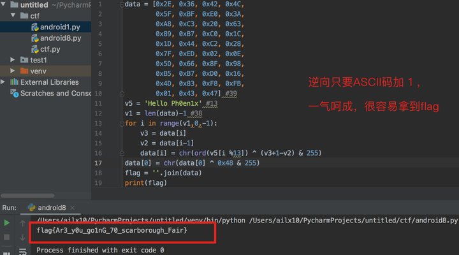Click the range(v1,0,-1) expression
The width and height of the screenshot is (459, 255).
coord(187,123)
